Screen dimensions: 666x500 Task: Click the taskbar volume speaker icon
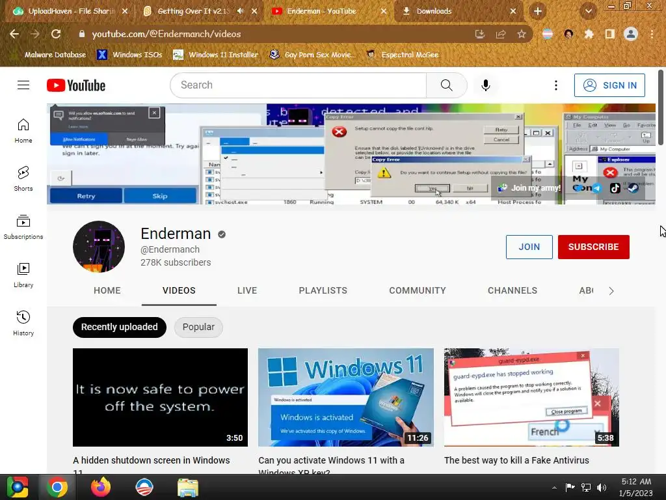pos(602,488)
